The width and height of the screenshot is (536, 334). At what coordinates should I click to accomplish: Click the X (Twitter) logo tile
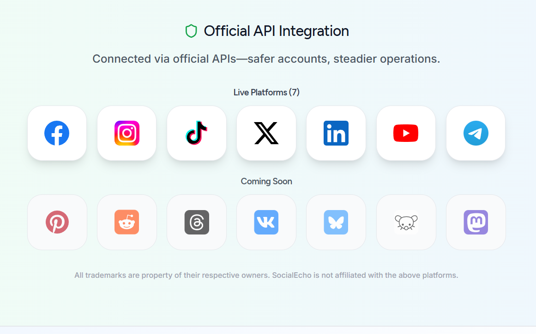(x=266, y=133)
